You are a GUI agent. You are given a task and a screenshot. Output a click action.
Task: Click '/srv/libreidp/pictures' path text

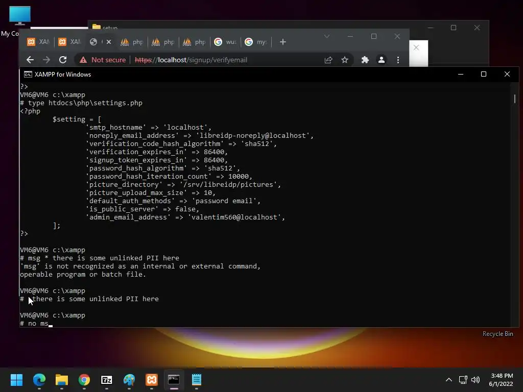228,185
